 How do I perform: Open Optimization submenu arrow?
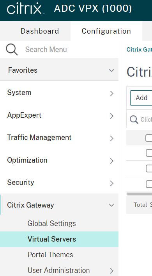click(x=111, y=161)
